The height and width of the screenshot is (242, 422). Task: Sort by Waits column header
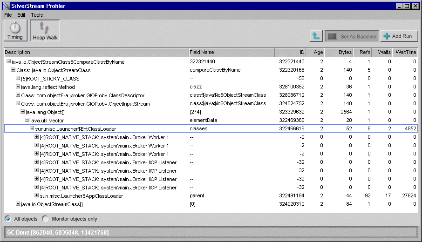coord(382,52)
